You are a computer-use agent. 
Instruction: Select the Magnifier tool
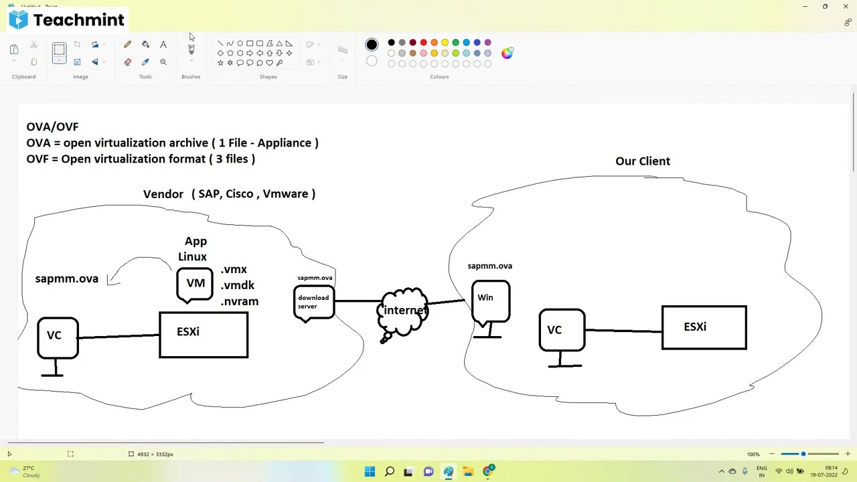(x=163, y=62)
